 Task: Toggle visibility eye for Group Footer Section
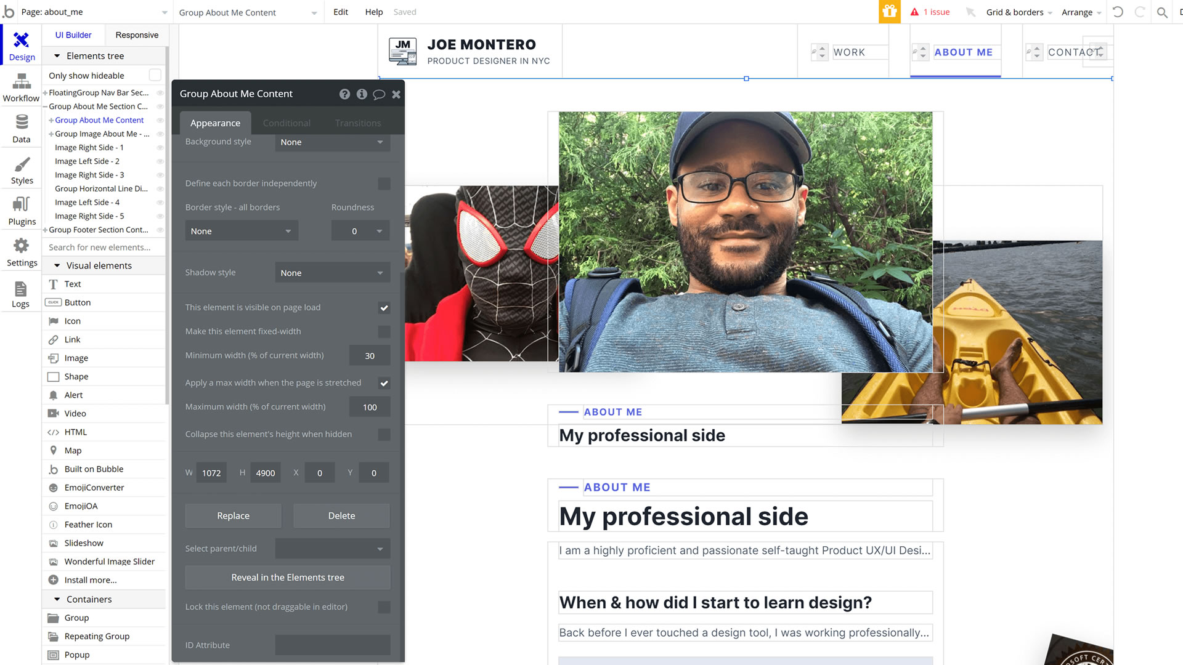(x=160, y=230)
